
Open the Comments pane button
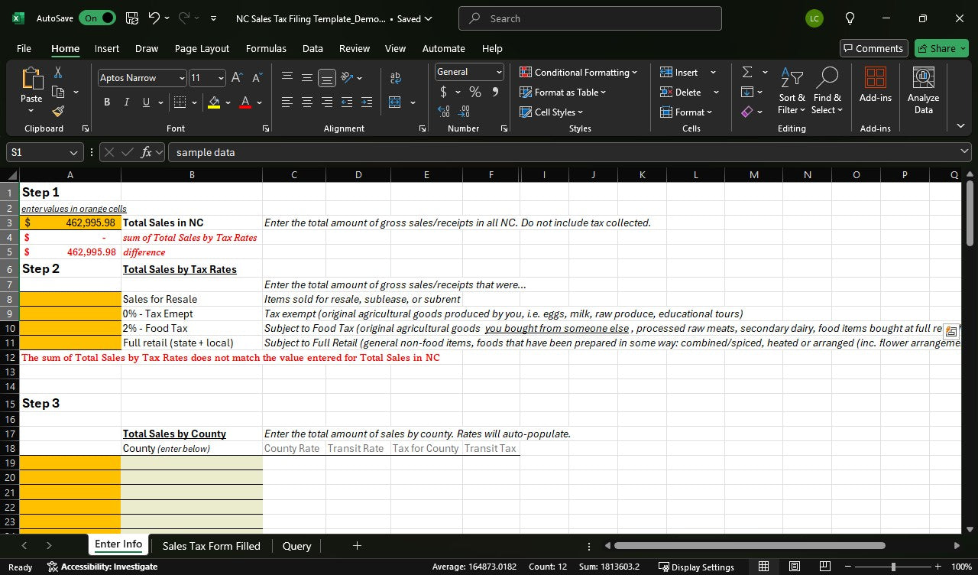point(873,48)
